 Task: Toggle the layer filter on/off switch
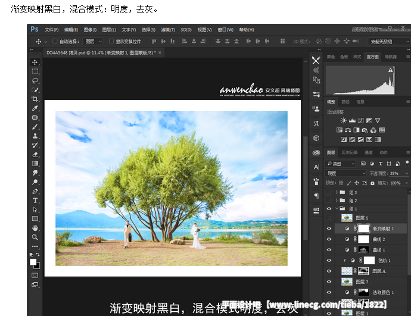(x=407, y=164)
